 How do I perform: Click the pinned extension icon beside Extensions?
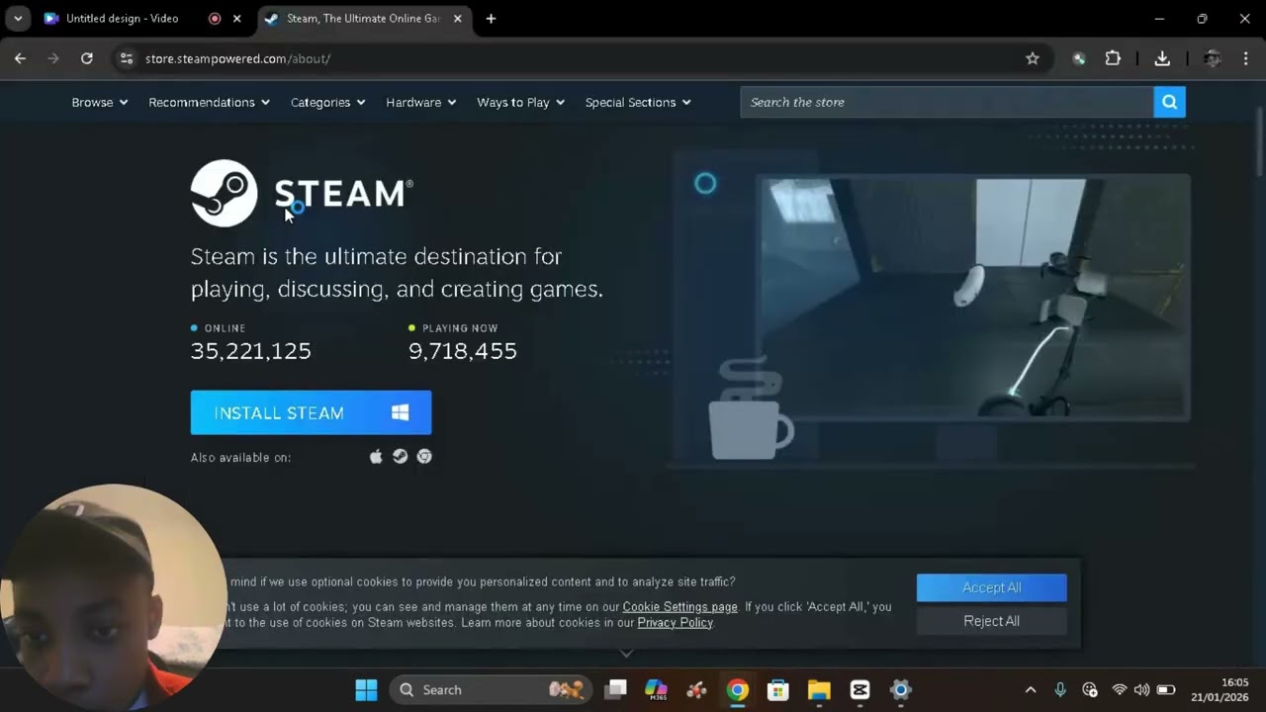tap(1079, 58)
